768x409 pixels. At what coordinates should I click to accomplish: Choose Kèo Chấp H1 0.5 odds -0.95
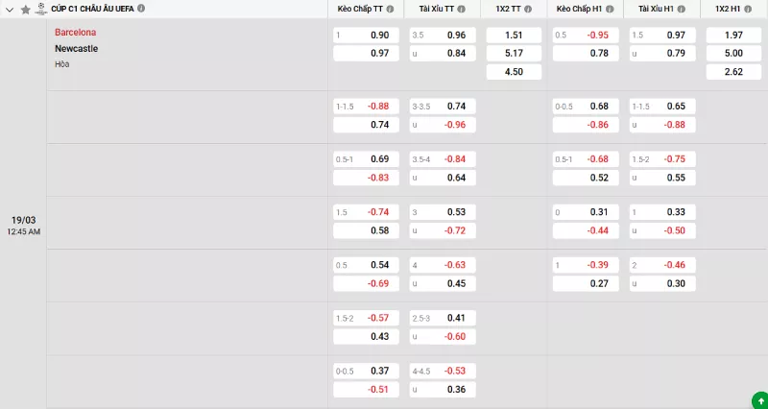tap(586, 35)
